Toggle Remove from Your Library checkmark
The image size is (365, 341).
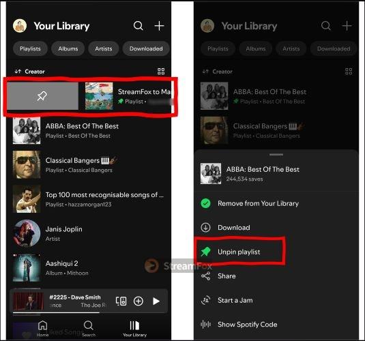click(x=205, y=203)
